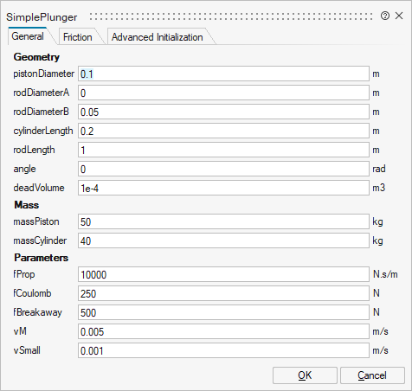Screen dimensions: 412x391
Task: Select the rodDiameterB input box
Action: point(223,112)
